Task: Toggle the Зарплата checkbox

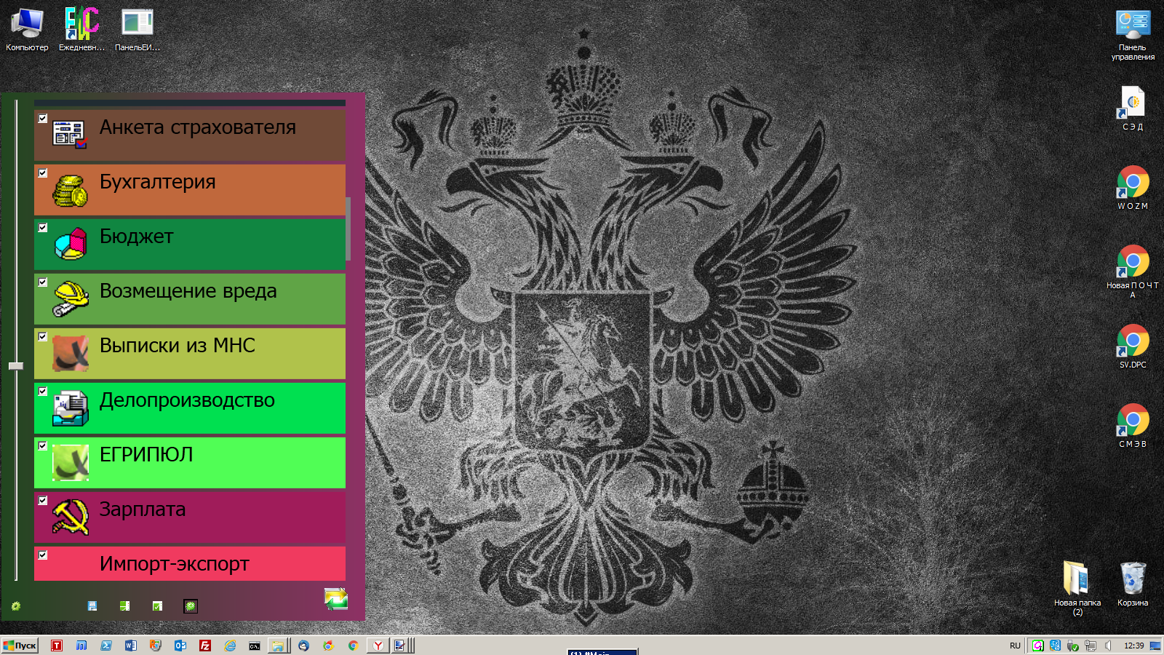Action: [x=43, y=500]
